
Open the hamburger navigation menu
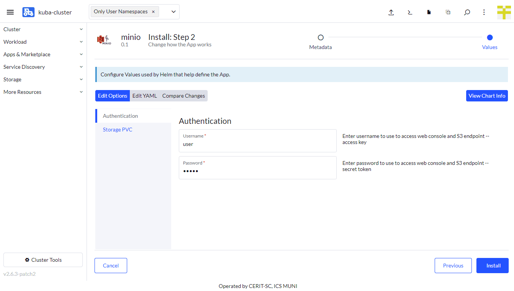pyautogui.click(x=10, y=12)
